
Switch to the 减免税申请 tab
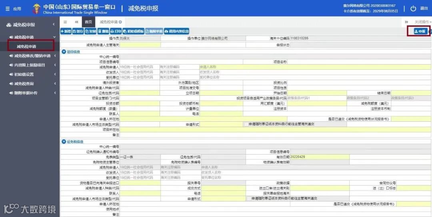[108, 22]
